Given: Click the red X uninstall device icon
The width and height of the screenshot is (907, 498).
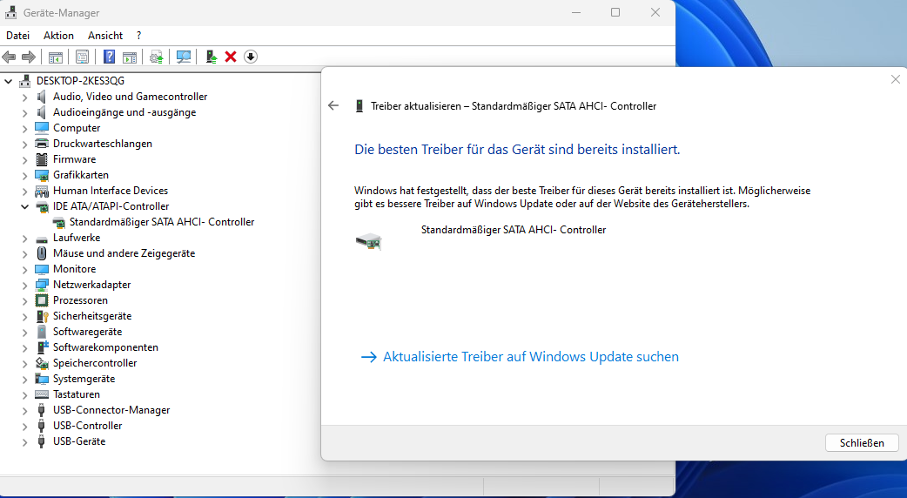Looking at the screenshot, I should (x=231, y=57).
